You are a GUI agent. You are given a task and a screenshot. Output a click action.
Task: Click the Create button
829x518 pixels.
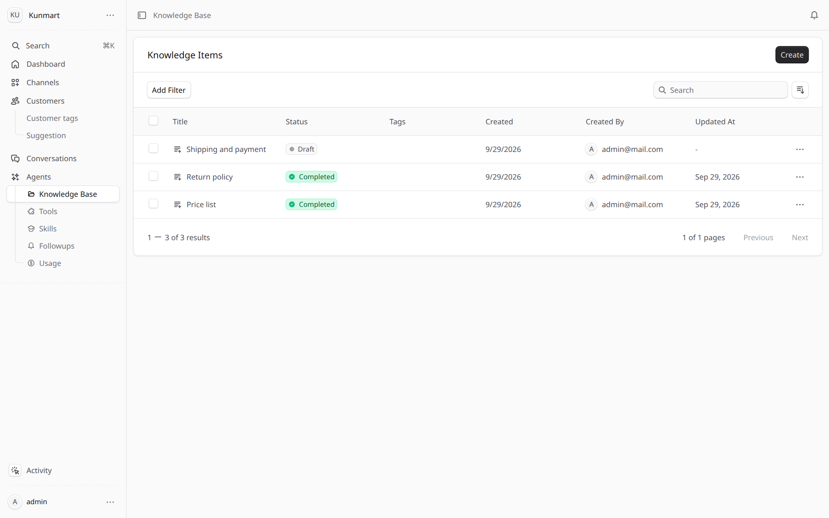(792, 55)
